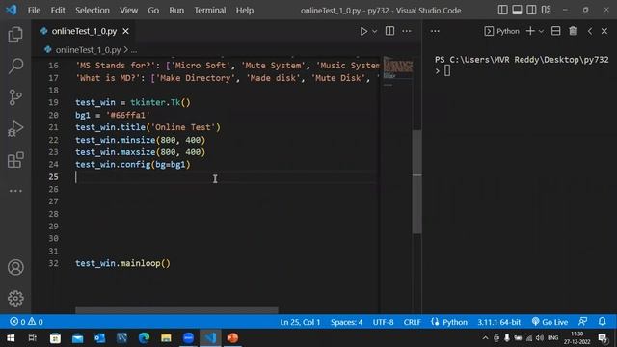Open terminal panel views ellipsis menu

435,31
